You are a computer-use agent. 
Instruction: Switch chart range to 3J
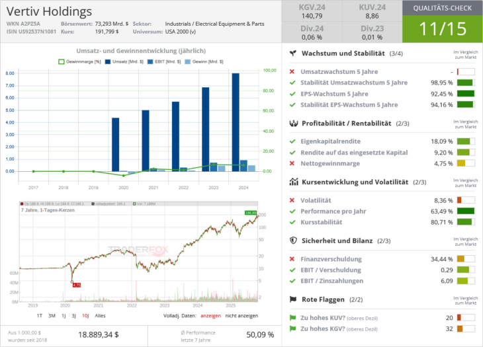pyautogui.click(x=73, y=316)
